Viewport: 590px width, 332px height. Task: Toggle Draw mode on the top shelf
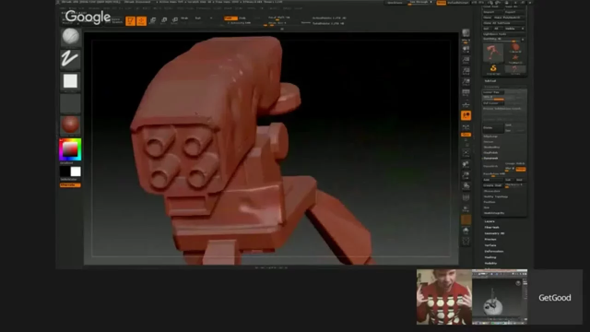tap(142, 21)
